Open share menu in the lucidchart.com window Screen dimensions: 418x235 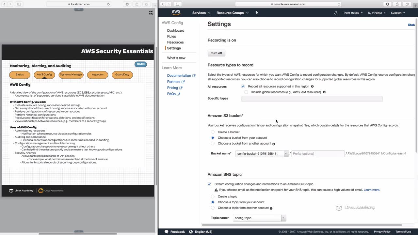(x=137, y=4)
